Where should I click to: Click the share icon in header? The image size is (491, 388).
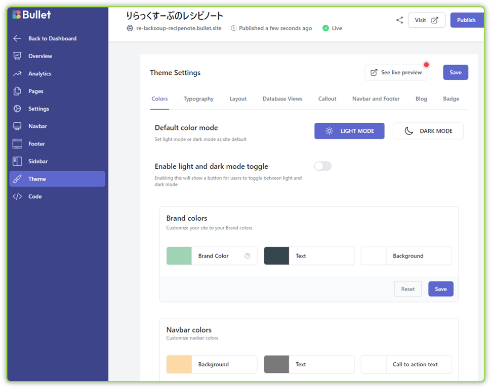coord(399,20)
